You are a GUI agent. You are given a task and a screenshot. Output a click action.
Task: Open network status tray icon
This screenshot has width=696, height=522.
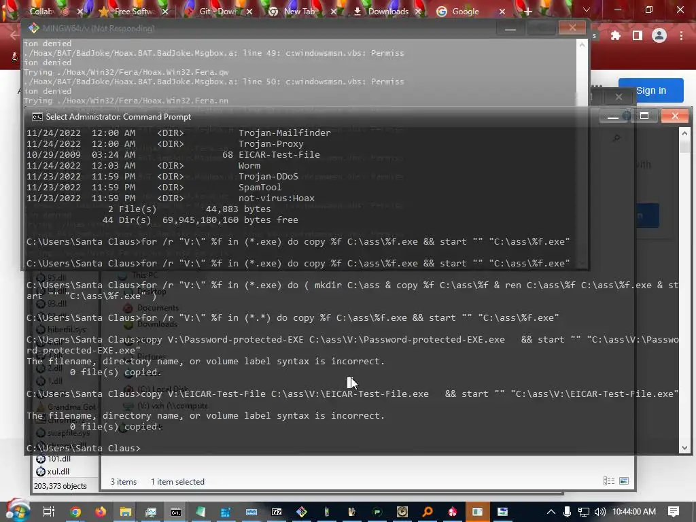583,512
